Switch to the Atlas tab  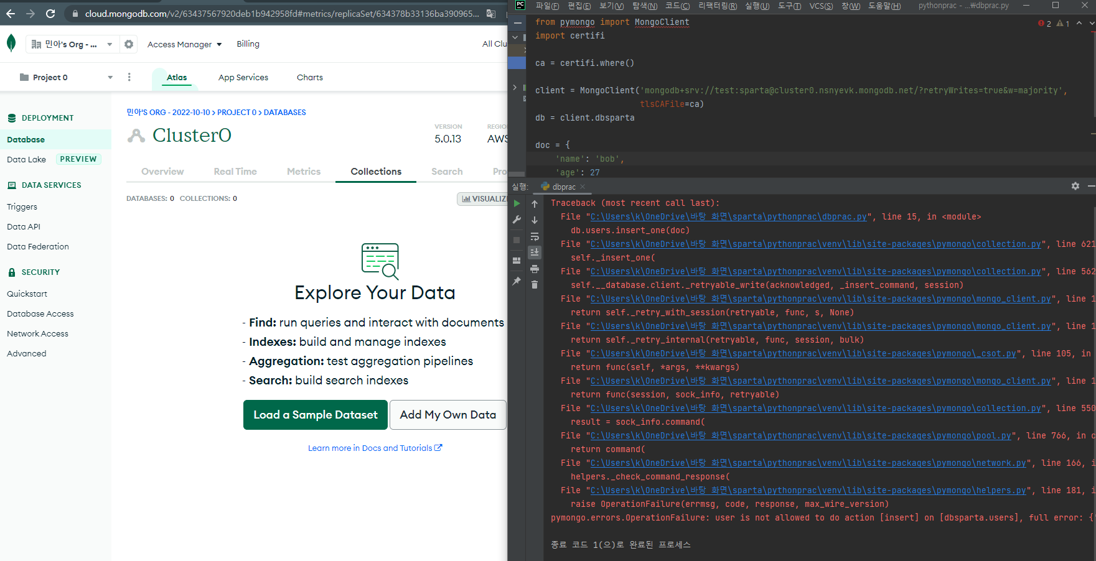coord(177,77)
